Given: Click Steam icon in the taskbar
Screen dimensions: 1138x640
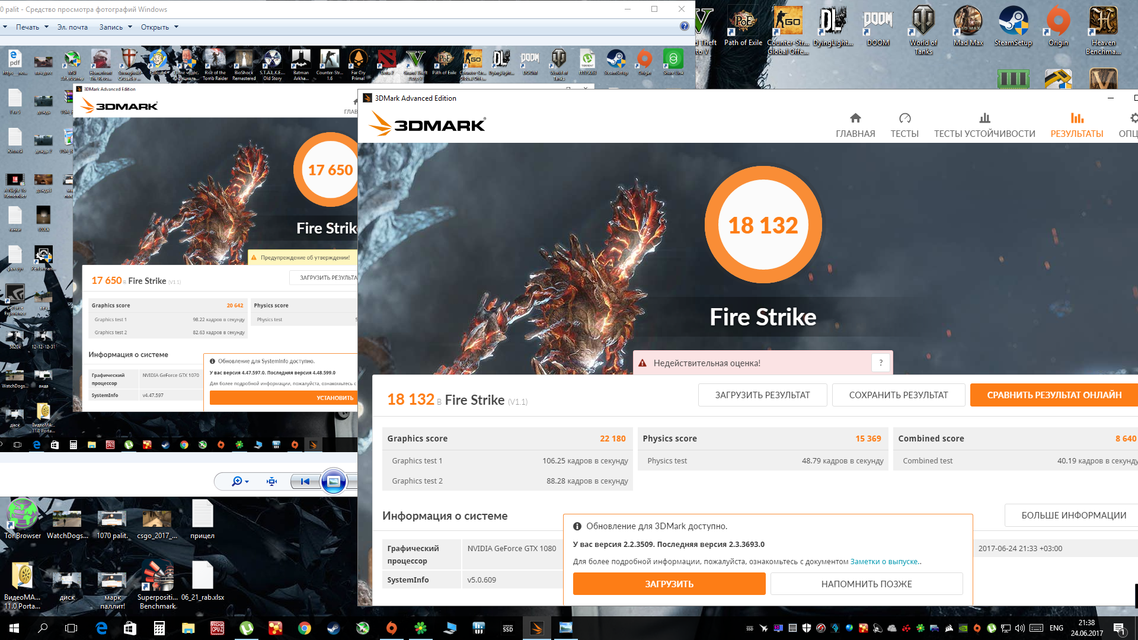Looking at the screenshot, I should point(334,628).
